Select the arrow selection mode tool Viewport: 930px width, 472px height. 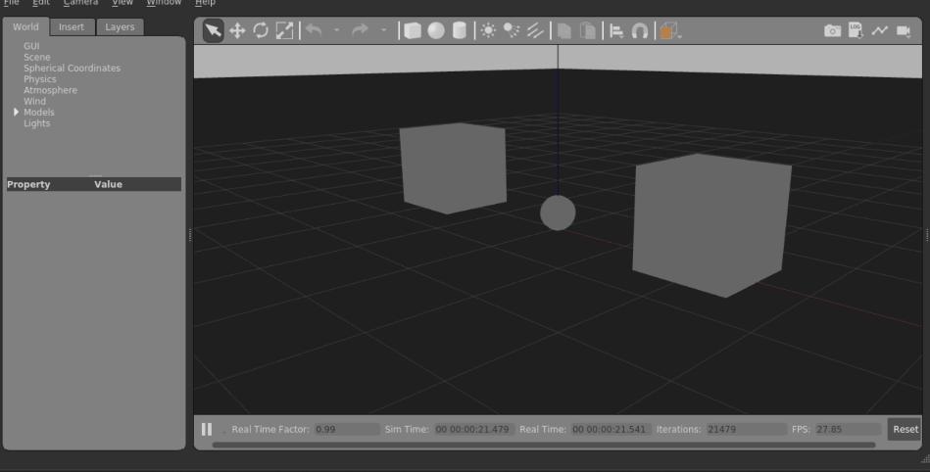click(x=214, y=30)
